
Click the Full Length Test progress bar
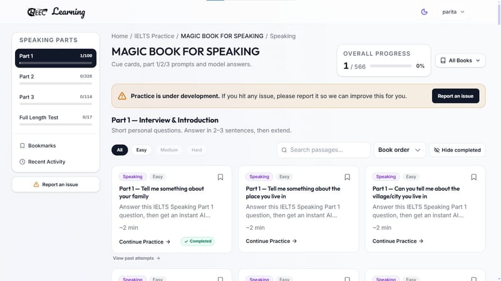[56, 124]
